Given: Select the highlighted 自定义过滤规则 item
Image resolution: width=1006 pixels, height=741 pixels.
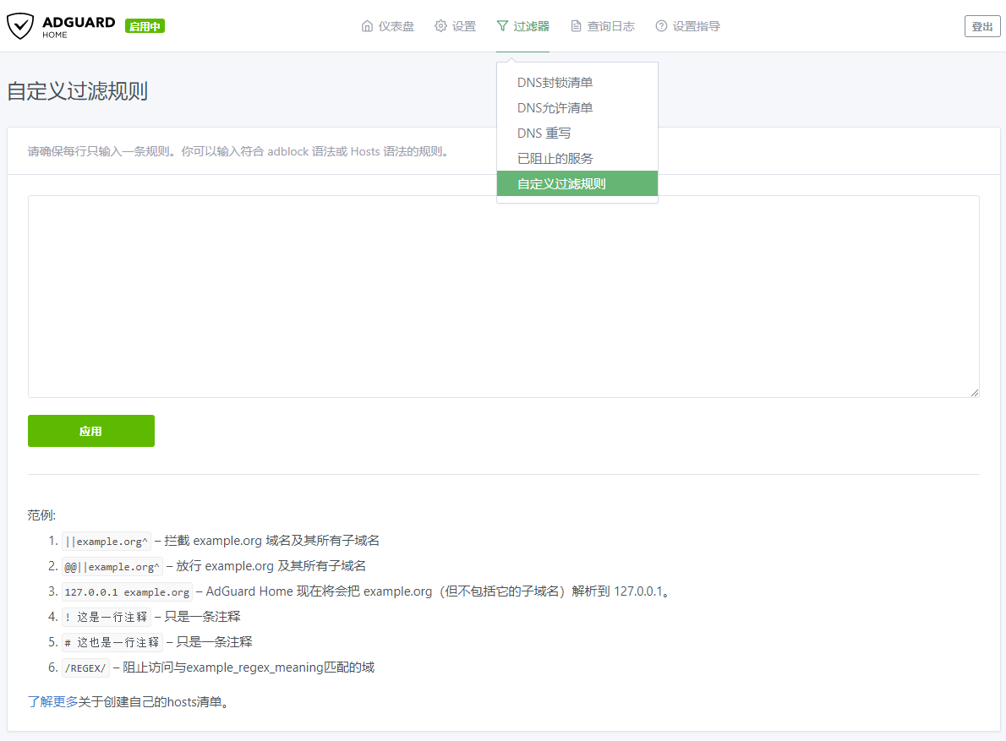Looking at the screenshot, I should coord(561,183).
